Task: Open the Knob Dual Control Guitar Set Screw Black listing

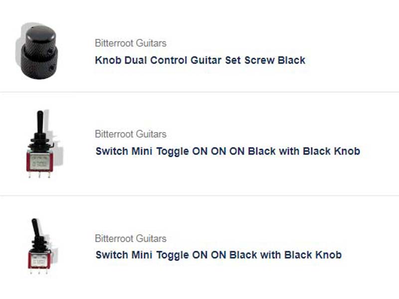Action: 200,60
